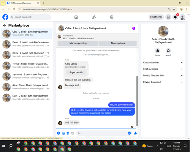Click the volume speaker tray icon

161,149
